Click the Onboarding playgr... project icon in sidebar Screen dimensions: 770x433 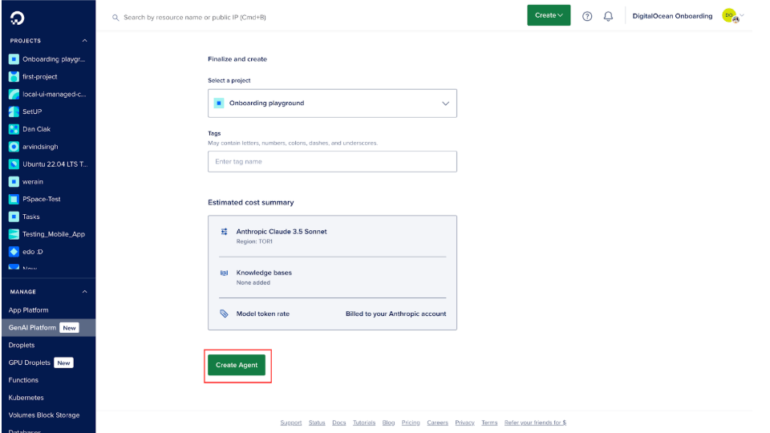14,59
